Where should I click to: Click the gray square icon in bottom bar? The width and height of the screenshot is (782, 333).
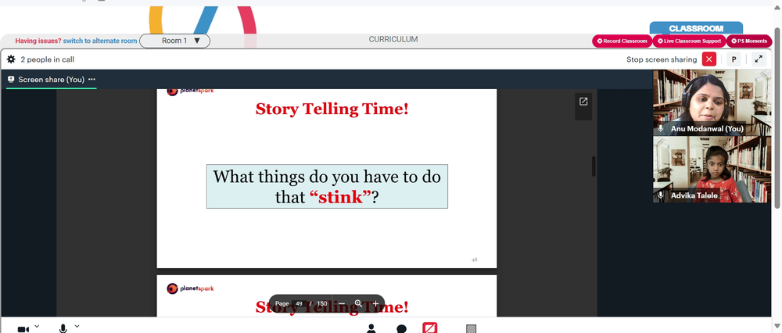(472, 329)
